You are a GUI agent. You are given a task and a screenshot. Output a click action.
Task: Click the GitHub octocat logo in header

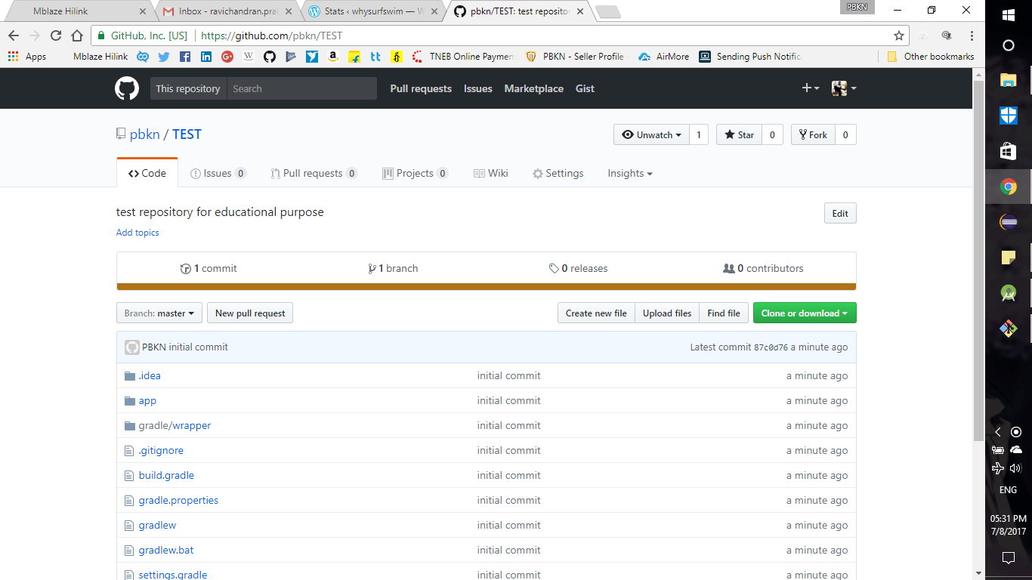(127, 88)
